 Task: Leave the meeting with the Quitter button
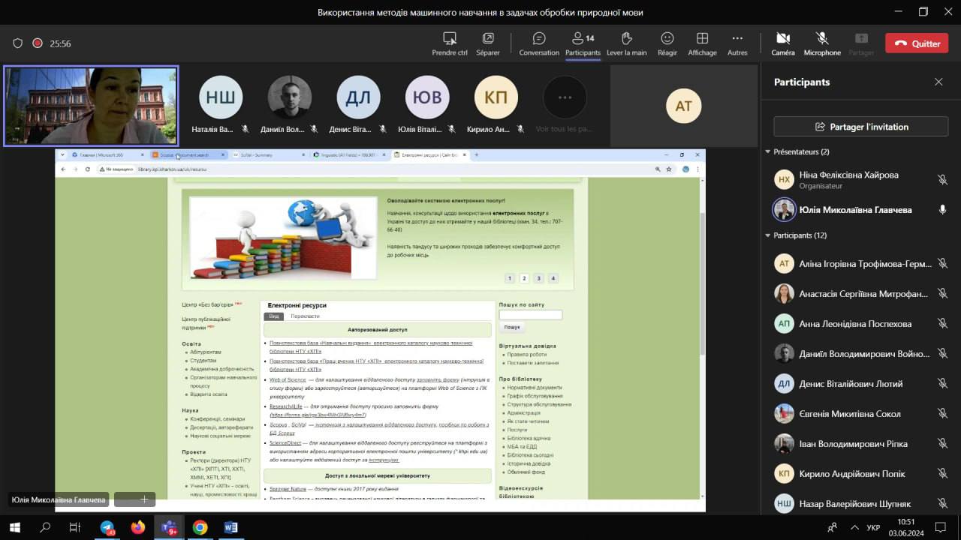[x=916, y=43]
